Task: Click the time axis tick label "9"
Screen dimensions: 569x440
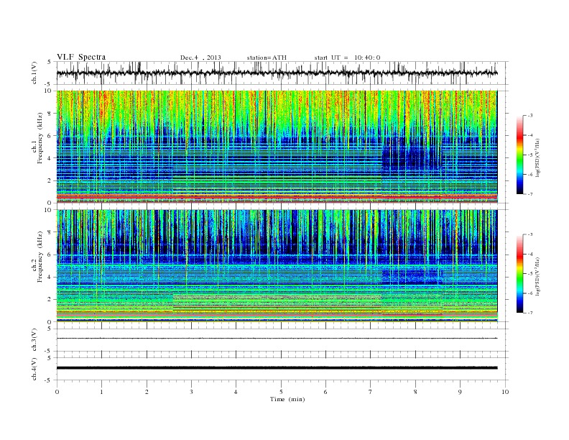Action: click(460, 392)
